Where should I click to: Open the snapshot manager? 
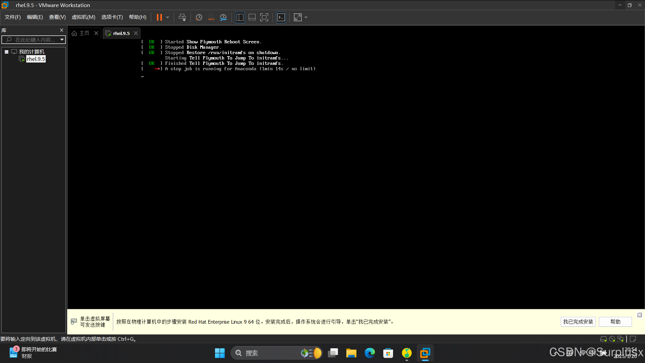pyautogui.click(x=223, y=17)
